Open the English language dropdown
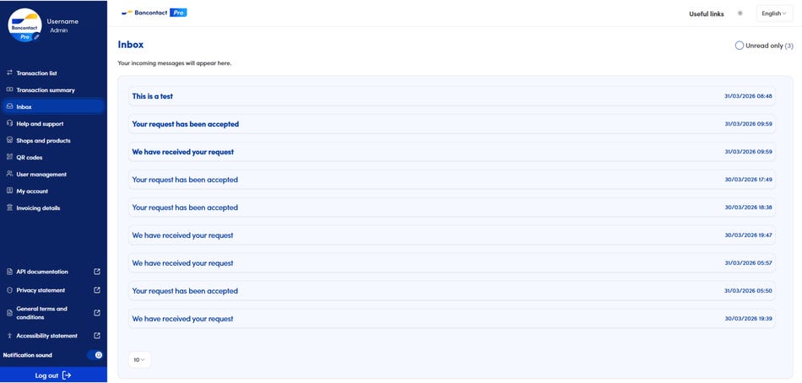This screenshot has width=802, height=383. (774, 13)
